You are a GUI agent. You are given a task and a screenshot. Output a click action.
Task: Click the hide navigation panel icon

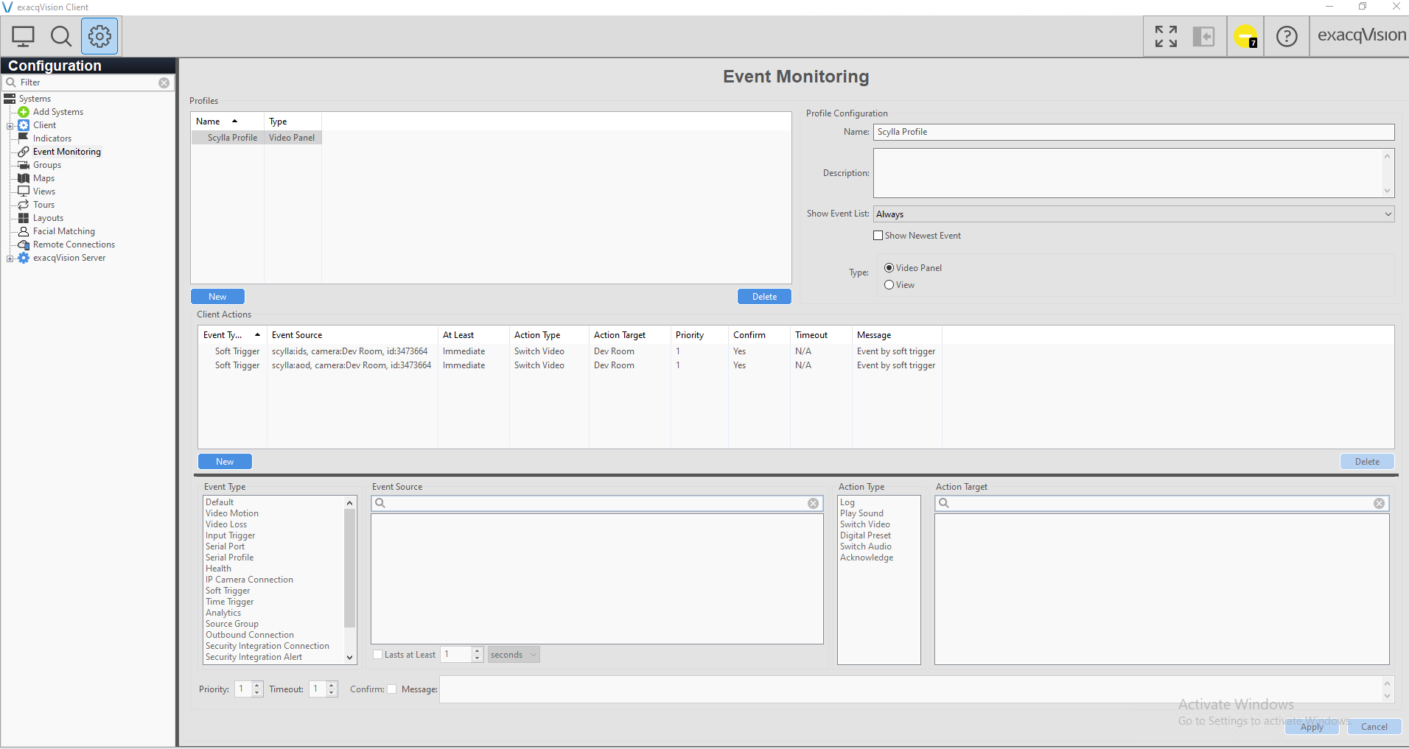[x=1203, y=36]
